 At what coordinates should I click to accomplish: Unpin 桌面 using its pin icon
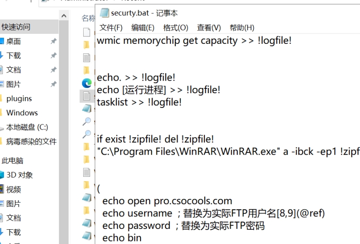click(53, 41)
